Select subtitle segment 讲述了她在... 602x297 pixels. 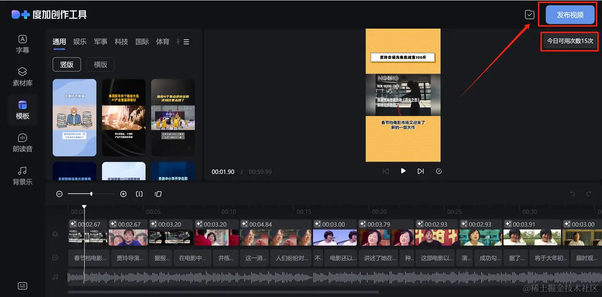click(x=380, y=258)
